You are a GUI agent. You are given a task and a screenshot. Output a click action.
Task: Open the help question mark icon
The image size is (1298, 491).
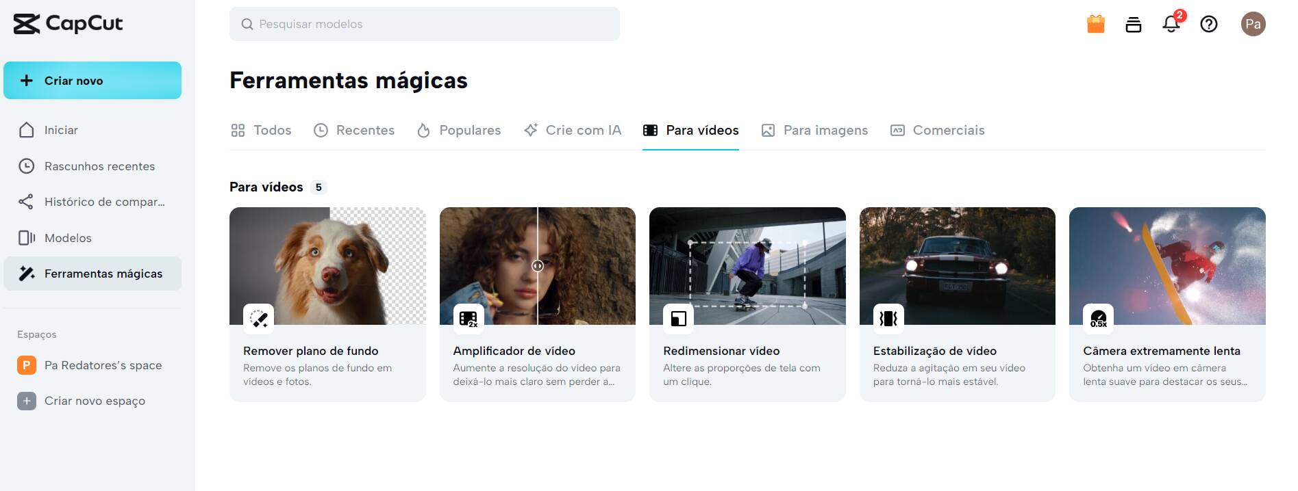click(x=1209, y=24)
